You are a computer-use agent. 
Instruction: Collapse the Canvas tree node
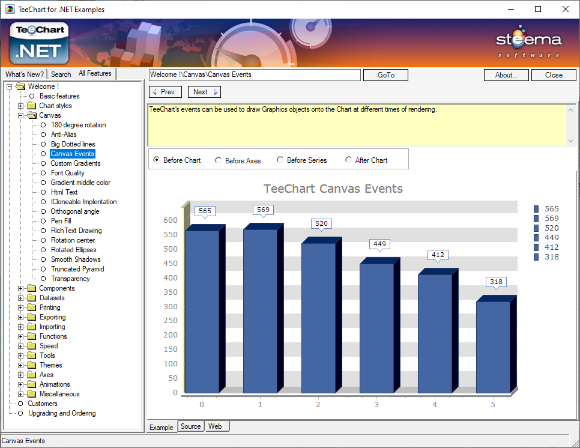pyautogui.click(x=20, y=115)
